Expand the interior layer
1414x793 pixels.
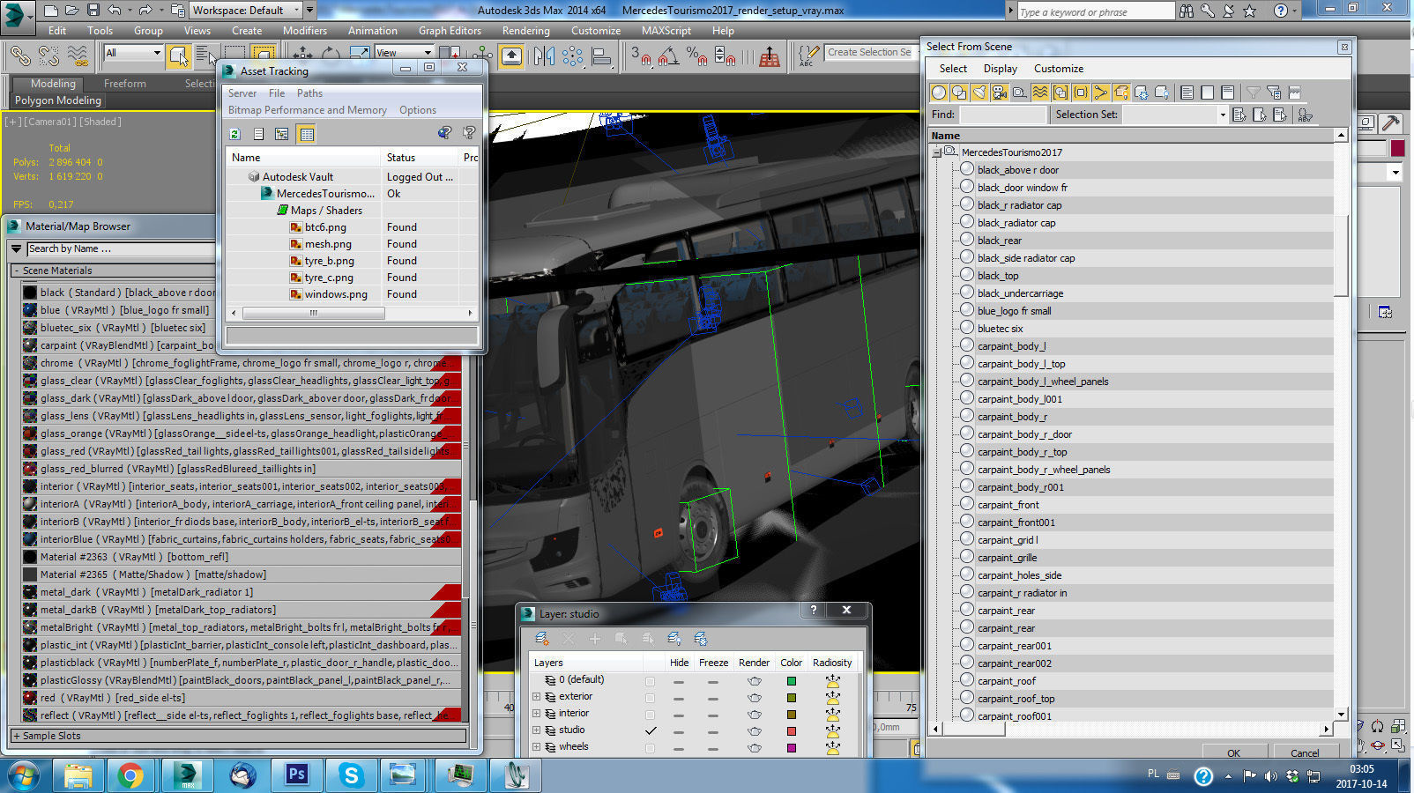pyautogui.click(x=536, y=714)
